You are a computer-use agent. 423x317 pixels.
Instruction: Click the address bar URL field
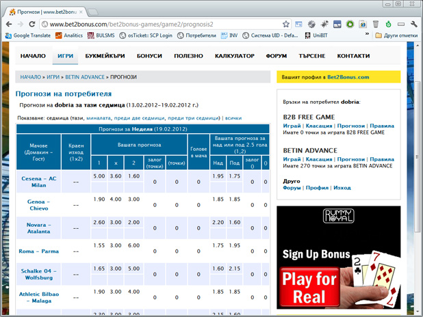coord(164,24)
